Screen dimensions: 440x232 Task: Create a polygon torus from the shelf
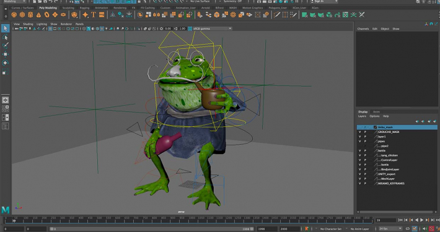[46, 15]
